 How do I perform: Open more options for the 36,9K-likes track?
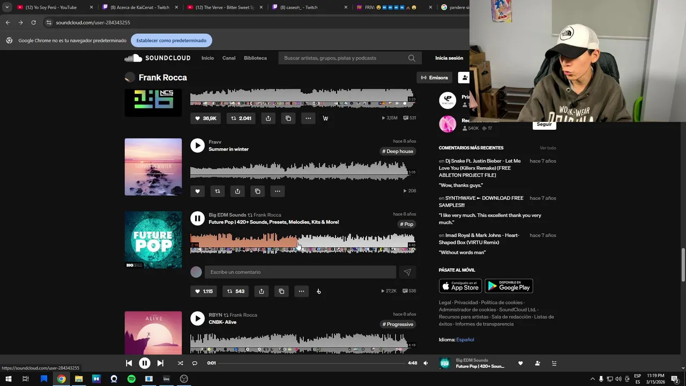click(308, 118)
